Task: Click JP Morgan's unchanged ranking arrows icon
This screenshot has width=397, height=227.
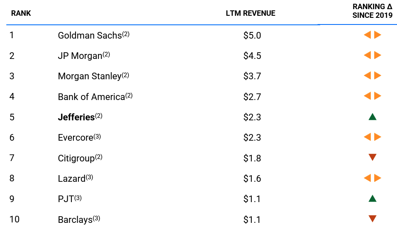Action: tap(372, 55)
